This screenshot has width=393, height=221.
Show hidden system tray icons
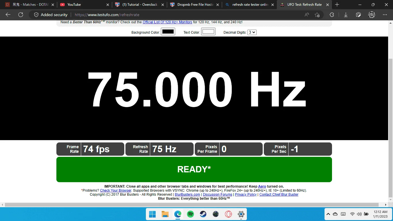coord(328,214)
